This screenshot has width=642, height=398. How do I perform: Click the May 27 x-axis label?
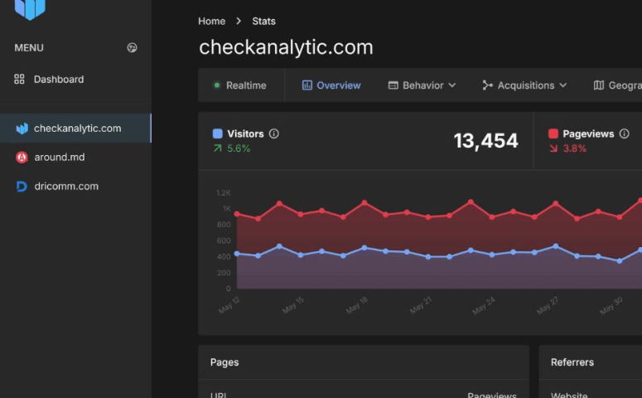pos(547,305)
